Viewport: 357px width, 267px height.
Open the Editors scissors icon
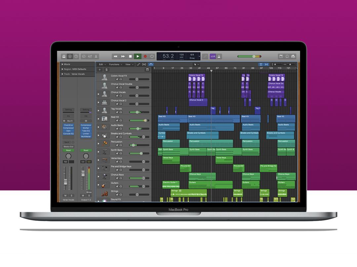96,56
